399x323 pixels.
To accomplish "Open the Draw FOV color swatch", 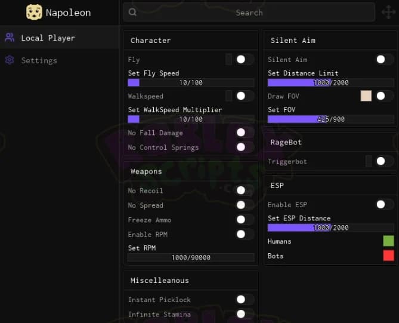I will (366, 96).
